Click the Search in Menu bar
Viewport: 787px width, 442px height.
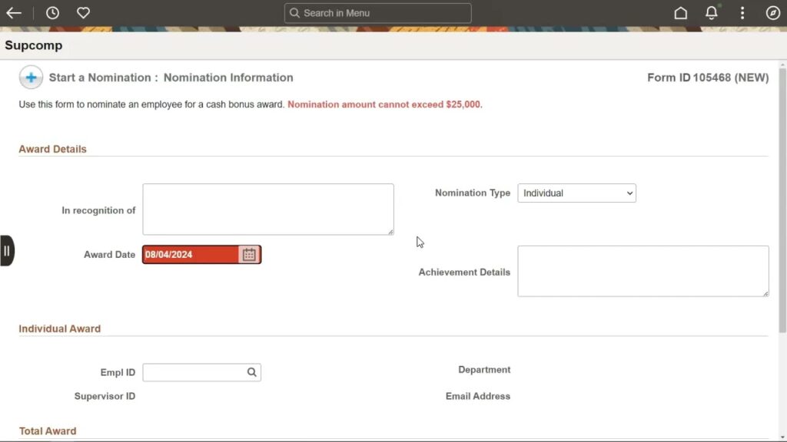tap(377, 13)
